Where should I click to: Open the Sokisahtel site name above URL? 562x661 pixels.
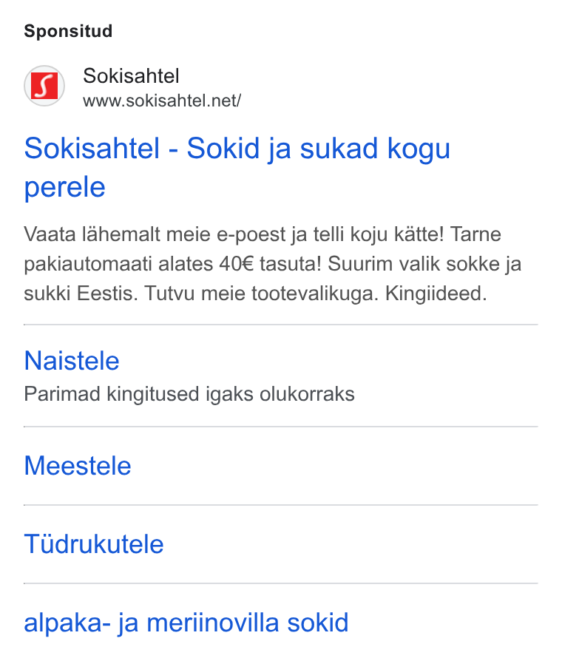tap(131, 76)
